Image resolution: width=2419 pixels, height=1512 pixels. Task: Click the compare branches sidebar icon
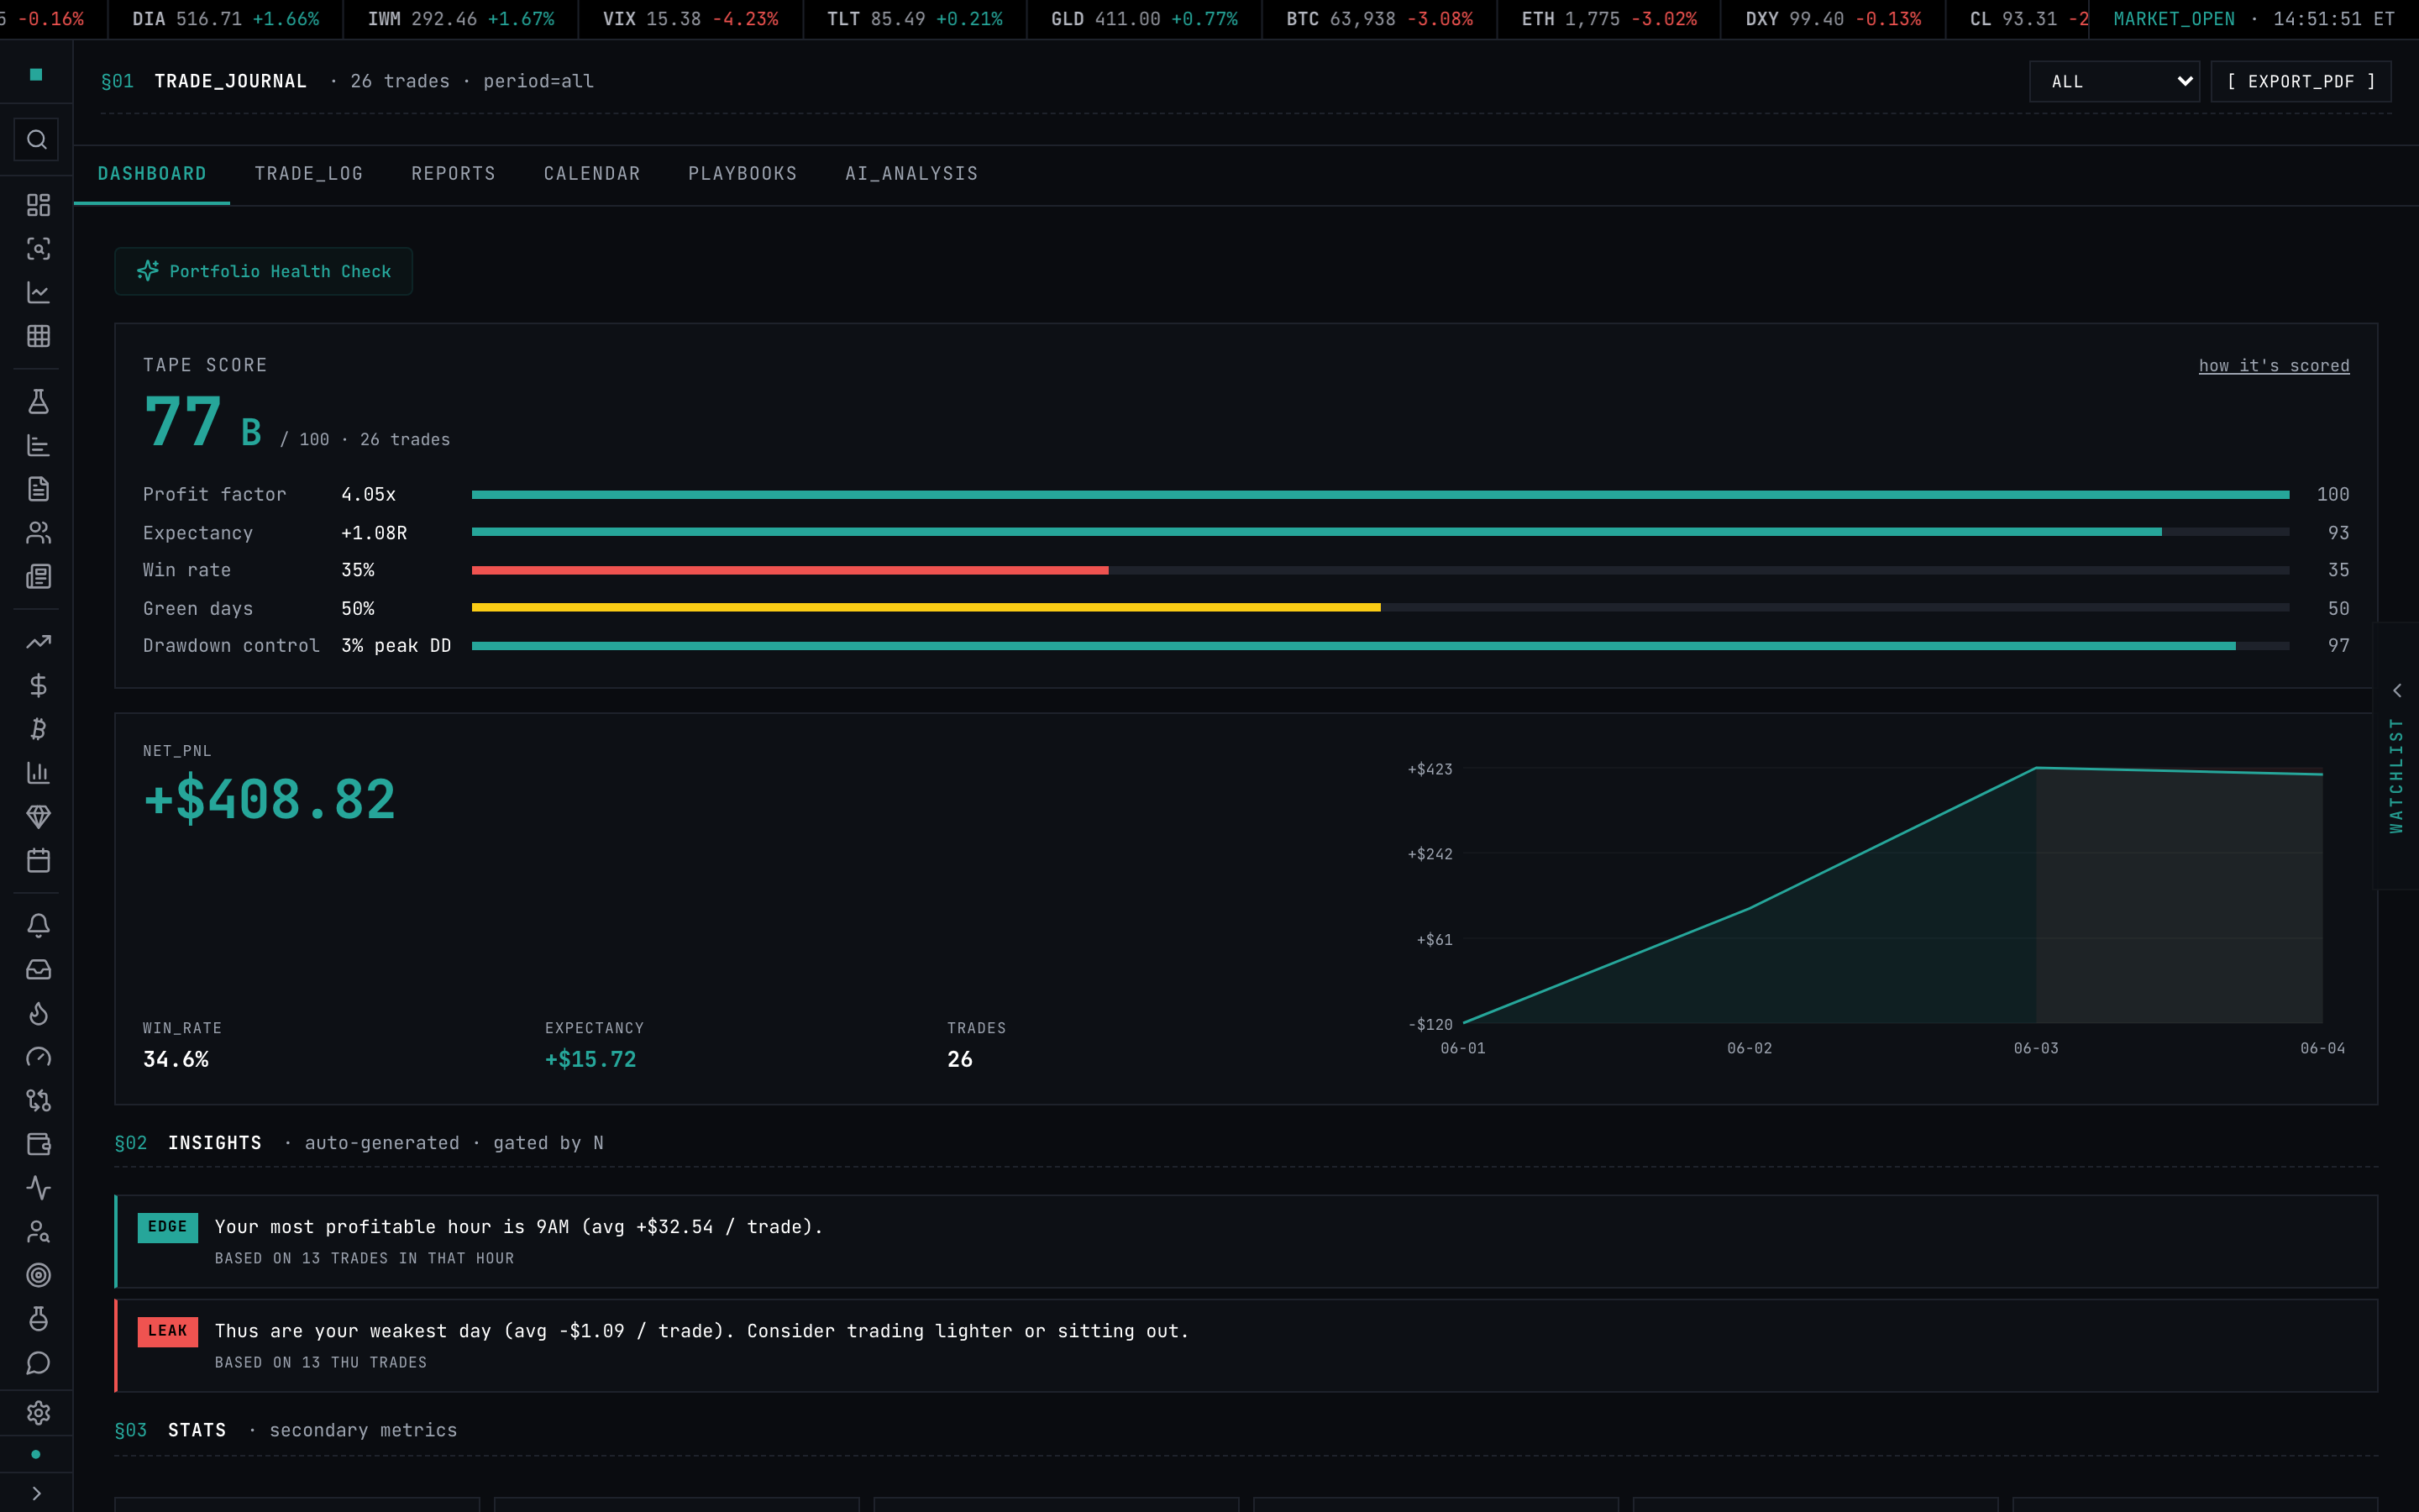tap(38, 1100)
